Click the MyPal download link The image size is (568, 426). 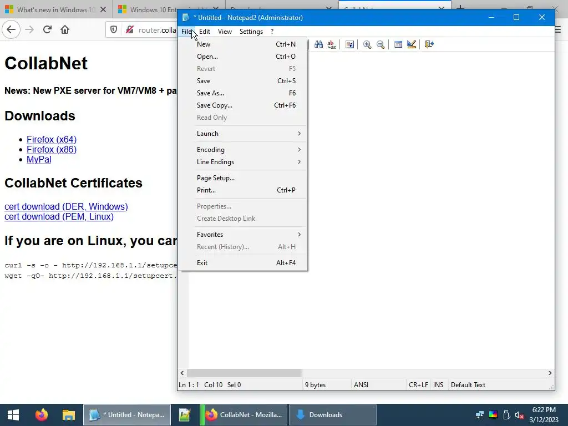pos(39,160)
